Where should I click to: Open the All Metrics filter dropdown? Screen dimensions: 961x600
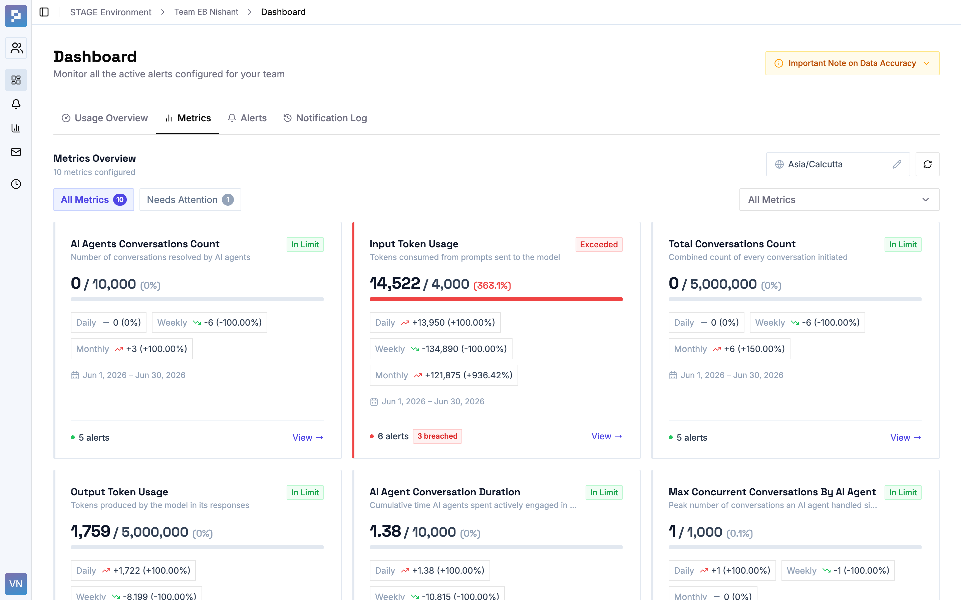[839, 200]
